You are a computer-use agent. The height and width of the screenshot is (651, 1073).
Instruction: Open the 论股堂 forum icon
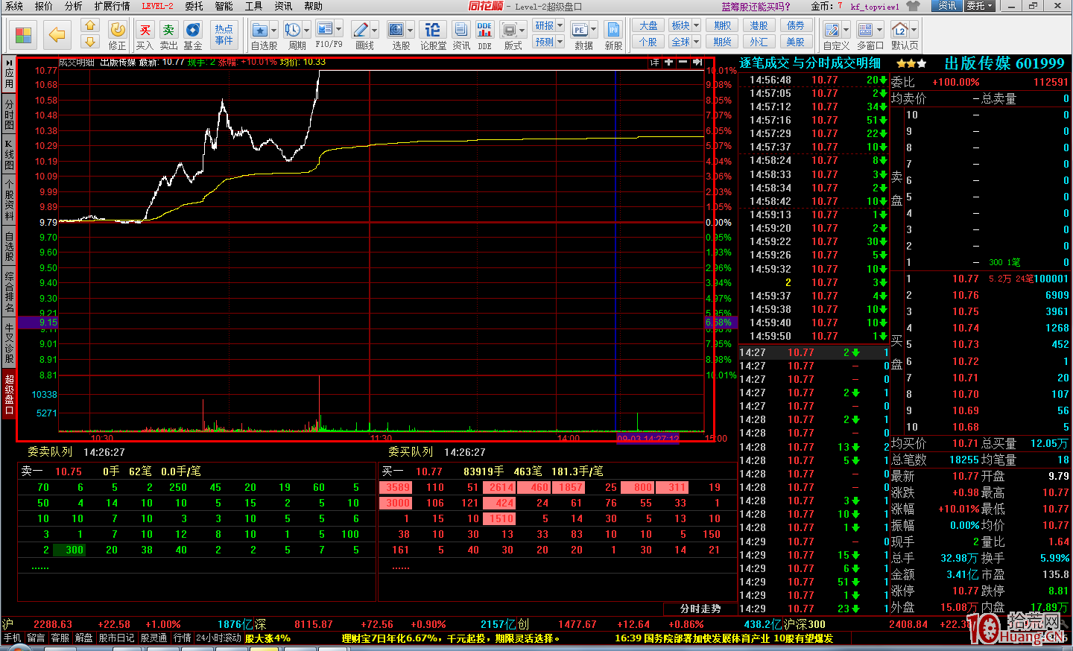pos(432,31)
